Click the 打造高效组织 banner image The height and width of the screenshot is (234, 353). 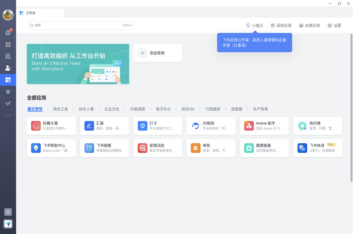[78, 64]
